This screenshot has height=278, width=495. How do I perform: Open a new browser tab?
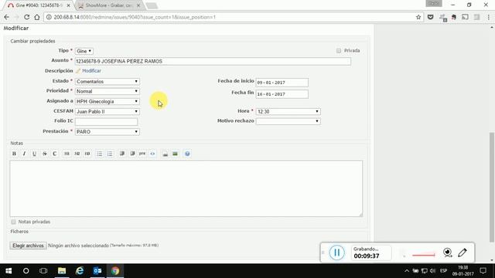[152, 5]
